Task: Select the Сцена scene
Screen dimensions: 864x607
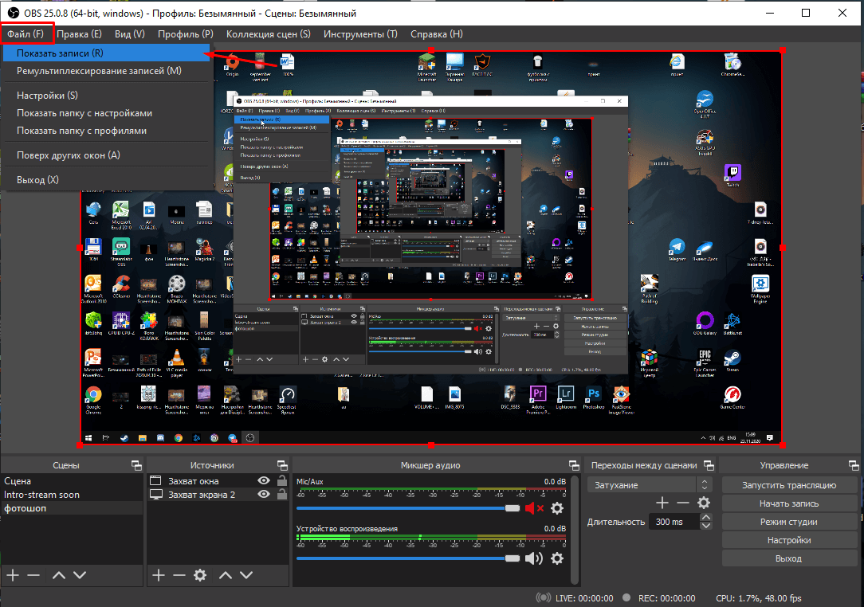Action: (72, 481)
